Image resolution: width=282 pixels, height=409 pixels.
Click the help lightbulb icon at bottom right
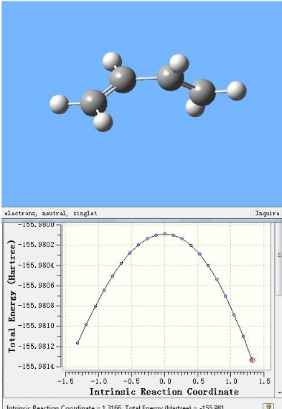point(268,406)
